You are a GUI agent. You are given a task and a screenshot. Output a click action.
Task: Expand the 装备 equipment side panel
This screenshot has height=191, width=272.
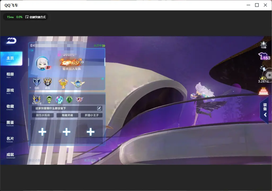(x=265, y=110)
